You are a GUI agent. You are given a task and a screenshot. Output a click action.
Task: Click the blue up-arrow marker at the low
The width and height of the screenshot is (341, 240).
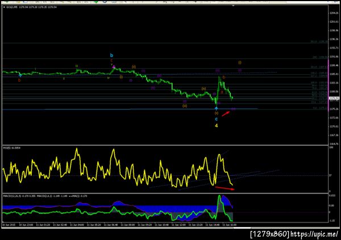(217, 108)
